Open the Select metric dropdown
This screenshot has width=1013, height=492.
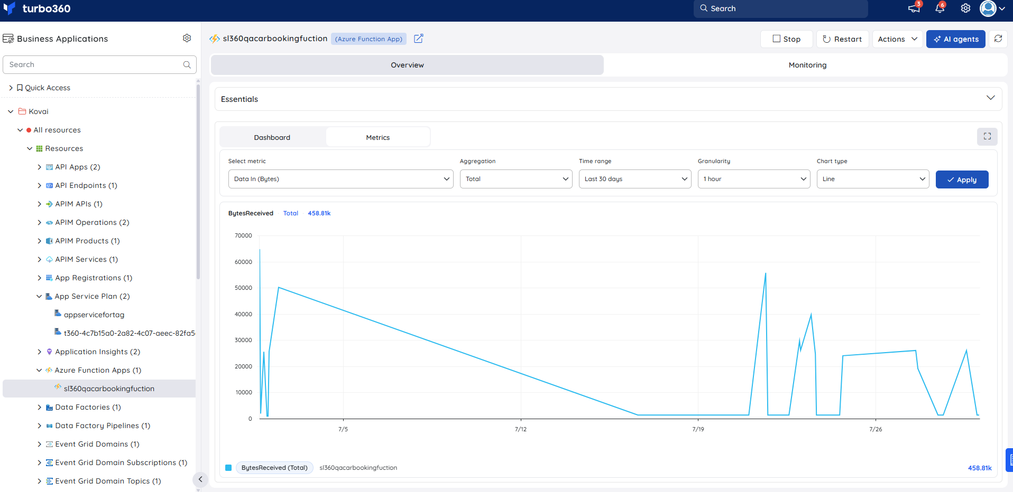pos(341,179)
